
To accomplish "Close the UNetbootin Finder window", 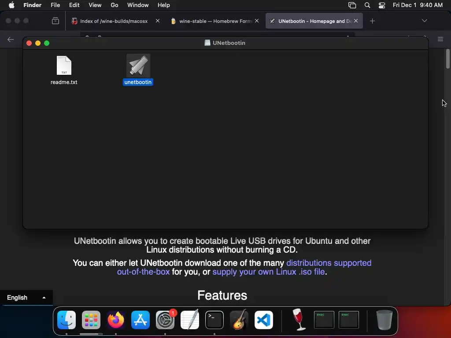I will click(x=29, y=43).
